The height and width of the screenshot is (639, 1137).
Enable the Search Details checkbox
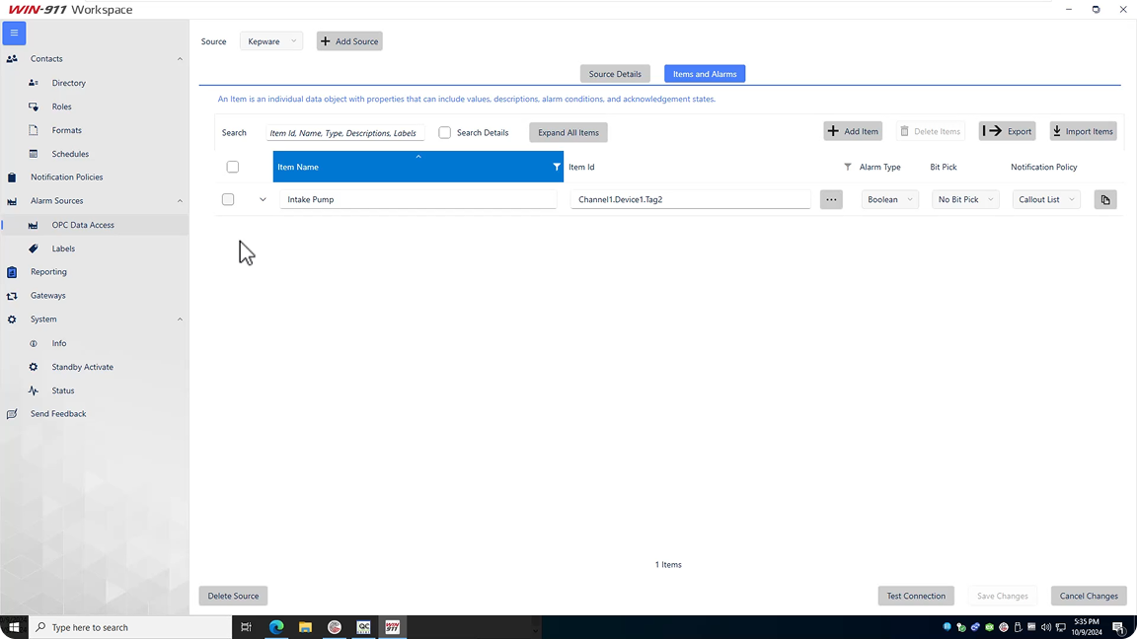(444, 132)
